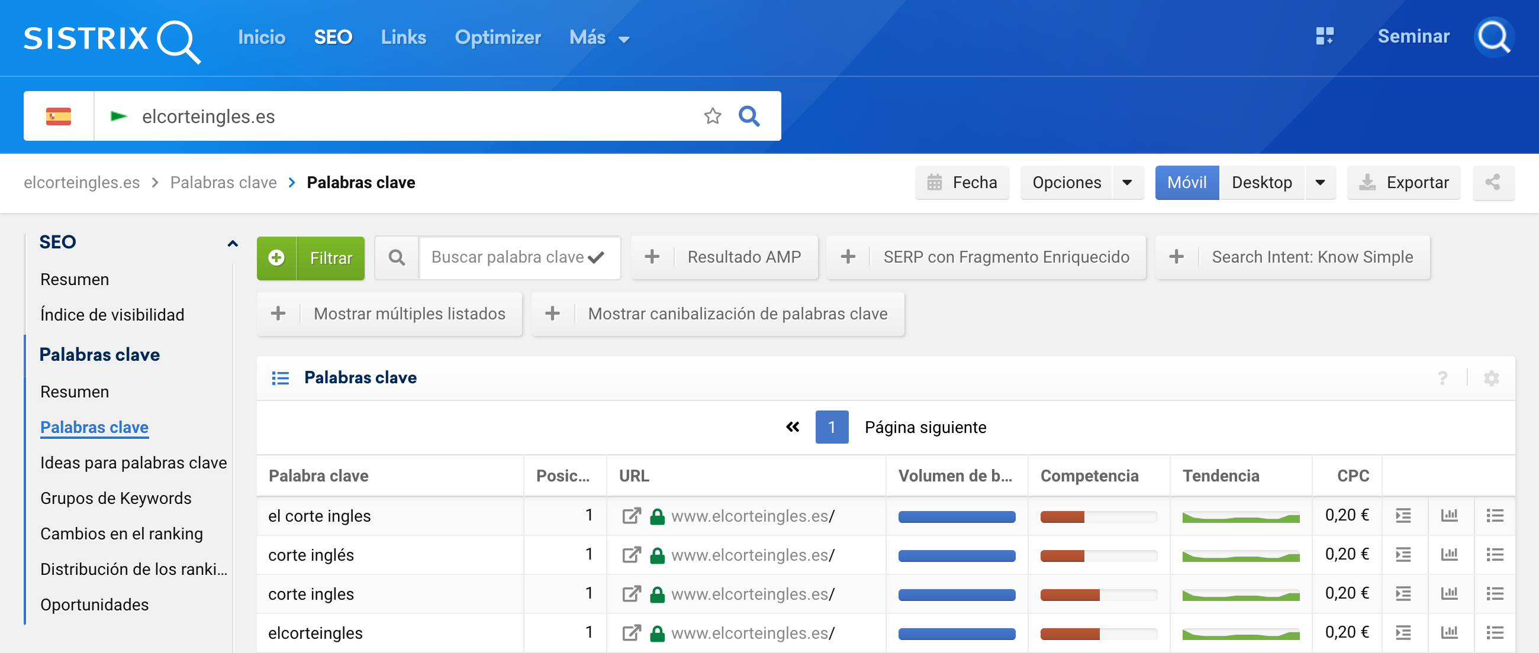Image resolution: width=1539 pixels, height=653 pixels.
Task: Go to first page double-arrow icon
Action: (792, 427)
